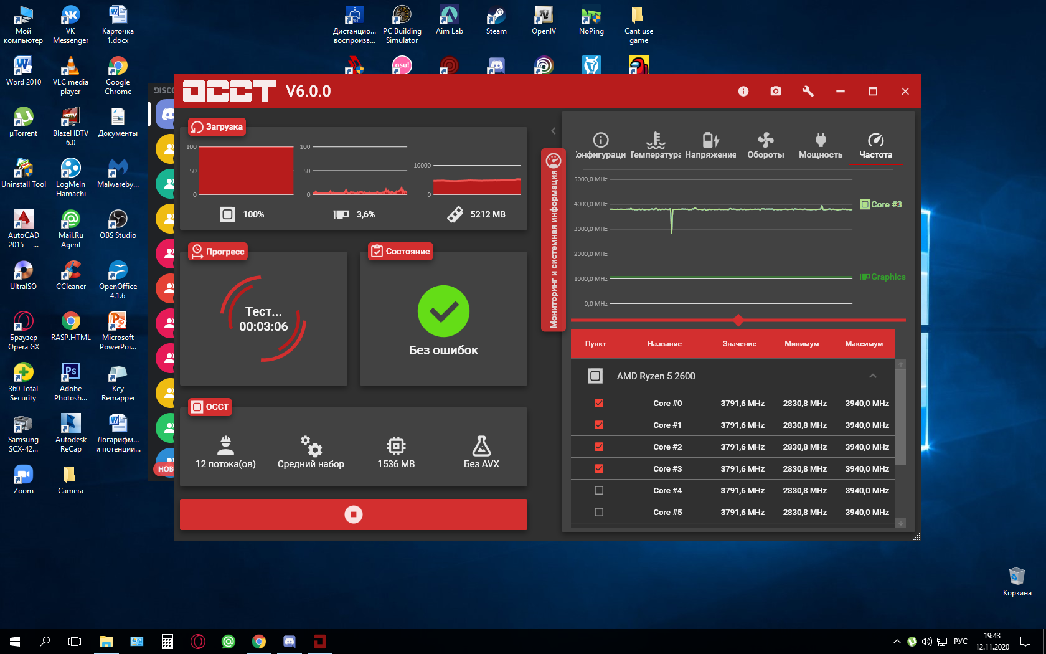Switch to Discord from the taskbar
The image size is (1046, 654).
(290, 642)
